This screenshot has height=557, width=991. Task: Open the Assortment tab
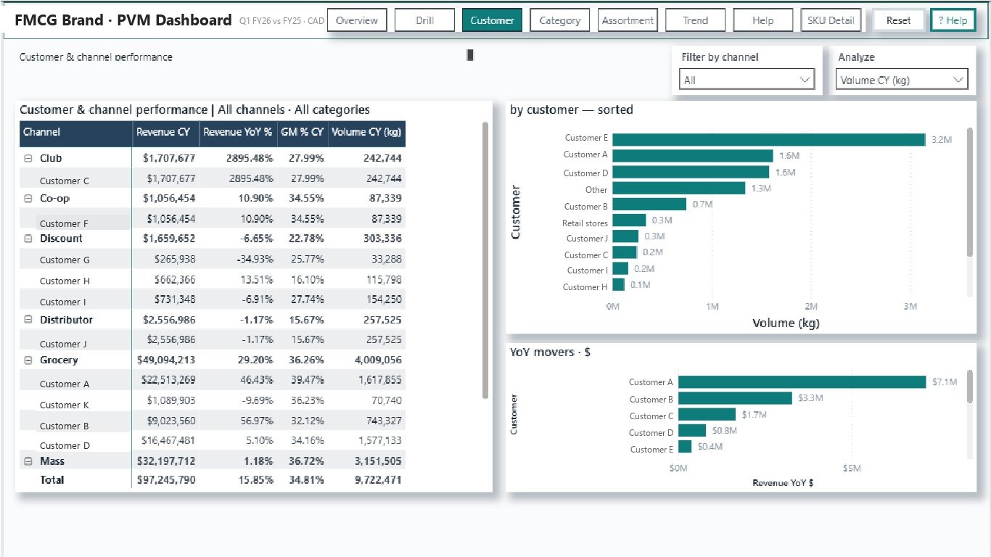tap(628, 20)
